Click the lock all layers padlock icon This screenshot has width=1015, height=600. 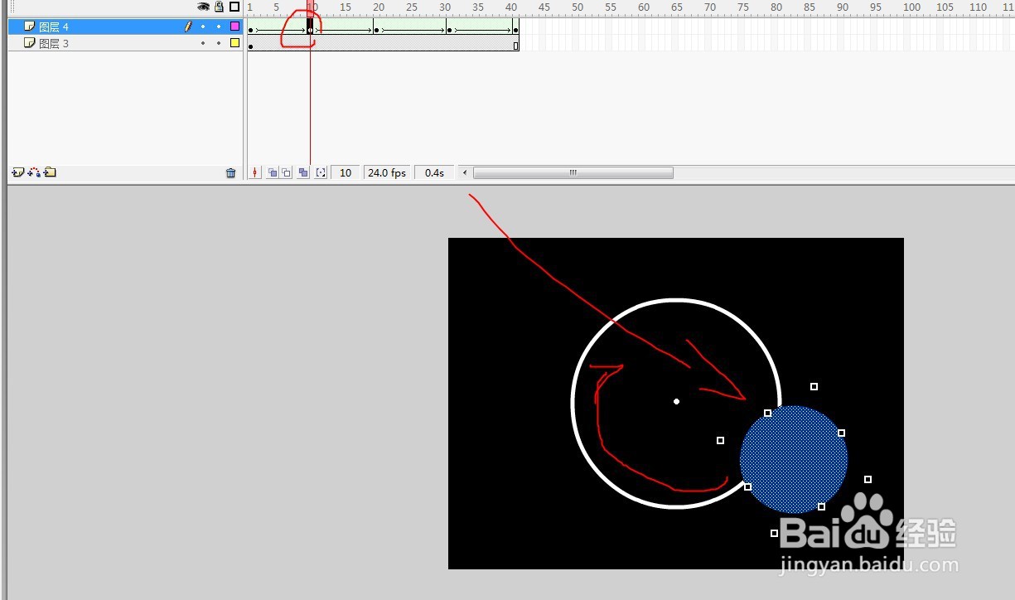click(219, 7)
